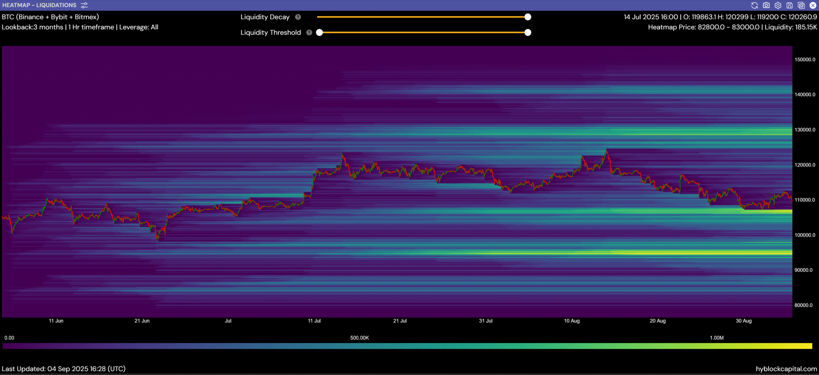Image resolution: width=819 pixels, height=375 pixels.
Task: Click the duplicate overlay windows icon
Action: (x=801, y=5)
